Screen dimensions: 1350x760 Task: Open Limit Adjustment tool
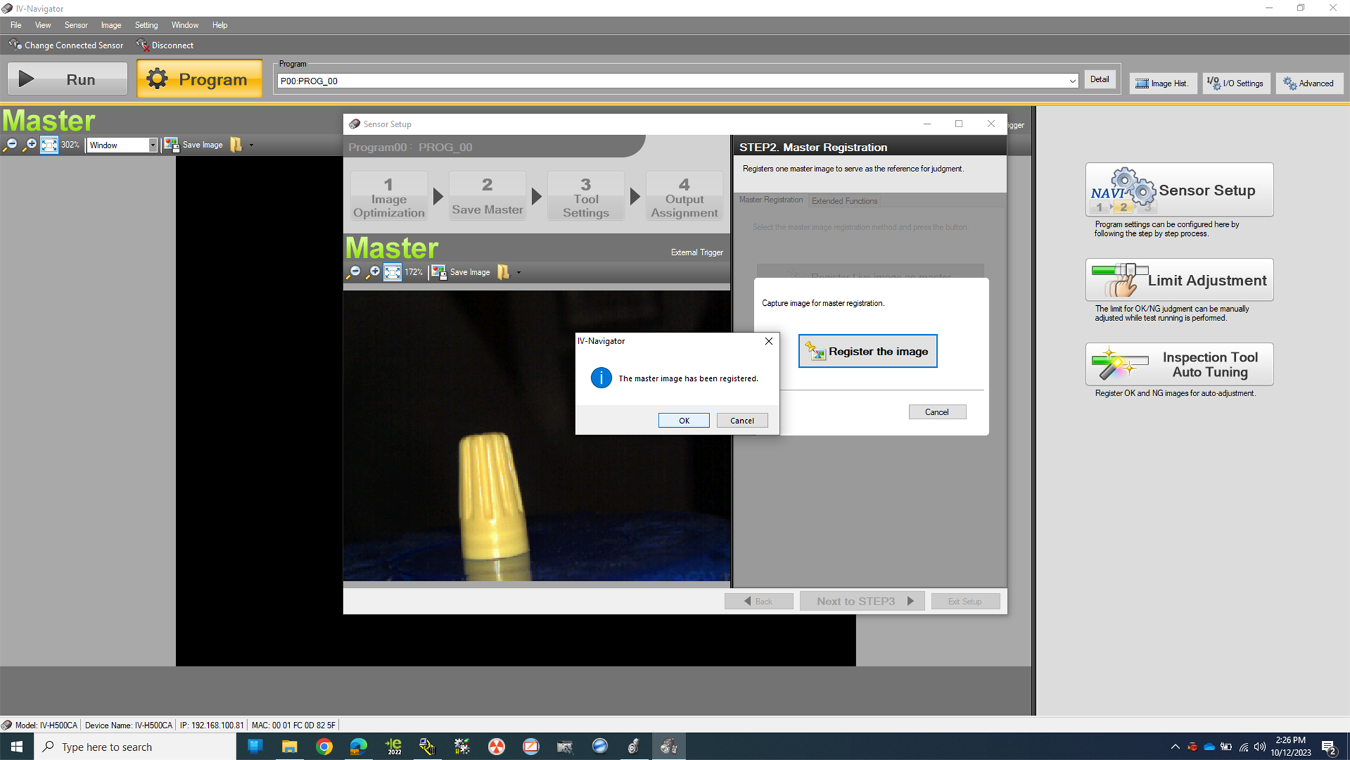[x=1179, y=280]
